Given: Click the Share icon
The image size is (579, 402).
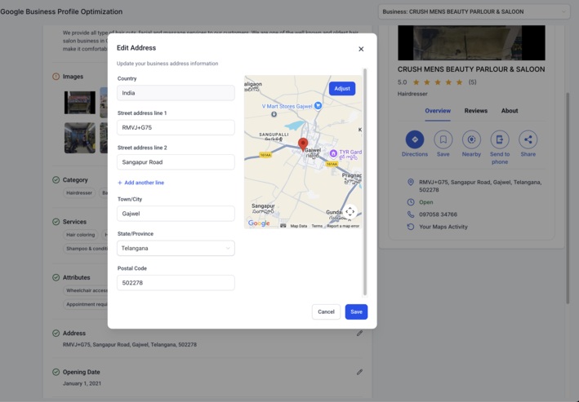Looking at the screenshot, I should [x=528, y=139].
